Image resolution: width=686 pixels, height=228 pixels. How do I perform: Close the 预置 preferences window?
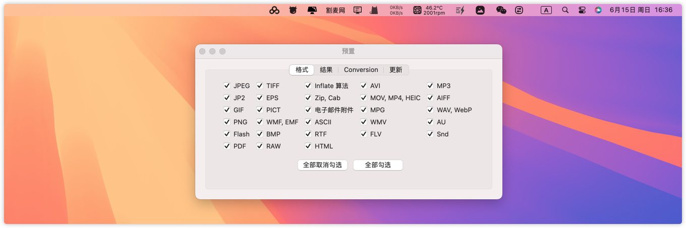[x=202, y=51]
